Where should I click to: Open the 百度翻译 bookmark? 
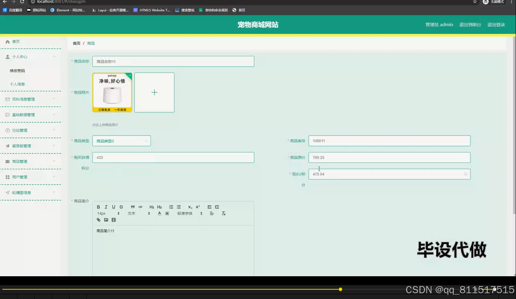(13, 10)
